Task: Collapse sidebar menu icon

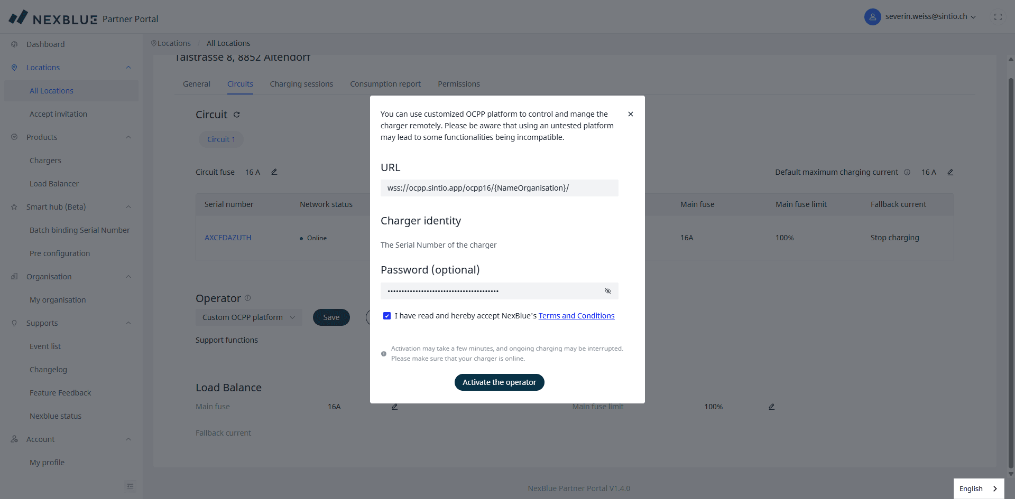Action: coord(130,486)
